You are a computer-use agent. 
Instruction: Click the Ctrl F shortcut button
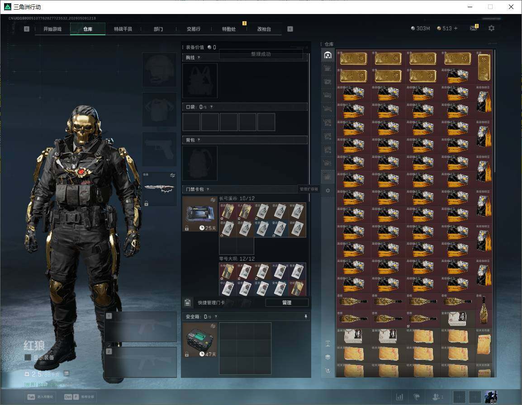[79, 397]
